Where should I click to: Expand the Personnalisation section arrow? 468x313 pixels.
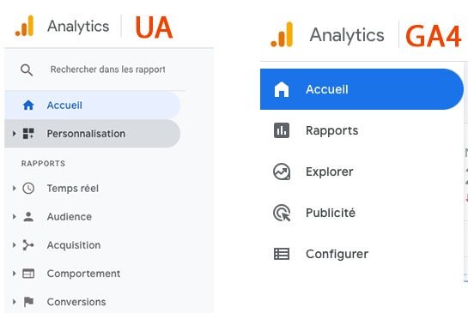pos(14,134)
